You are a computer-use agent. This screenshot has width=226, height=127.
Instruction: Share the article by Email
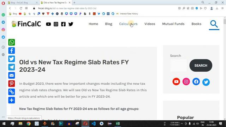pos(12,75)
